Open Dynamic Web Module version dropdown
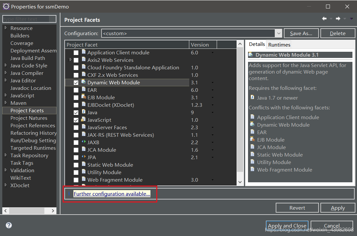357x236 pixels. pos(212,83)
